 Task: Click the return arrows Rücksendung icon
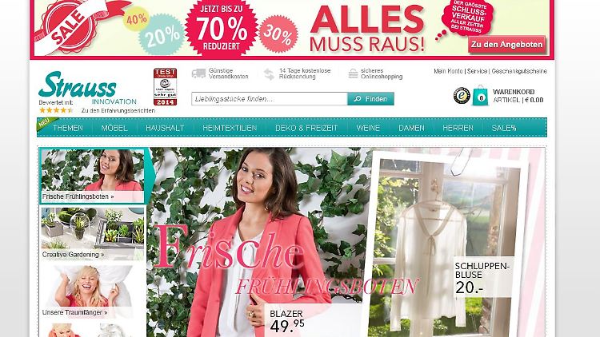point(270,73)
